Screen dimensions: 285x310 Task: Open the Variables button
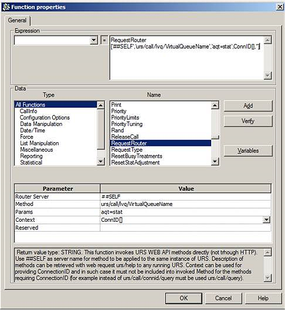point(248,151)
